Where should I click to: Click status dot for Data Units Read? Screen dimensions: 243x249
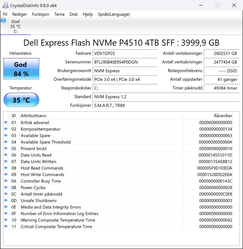tap(6, 155)
